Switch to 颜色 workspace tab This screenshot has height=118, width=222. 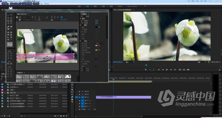(95, 6)
